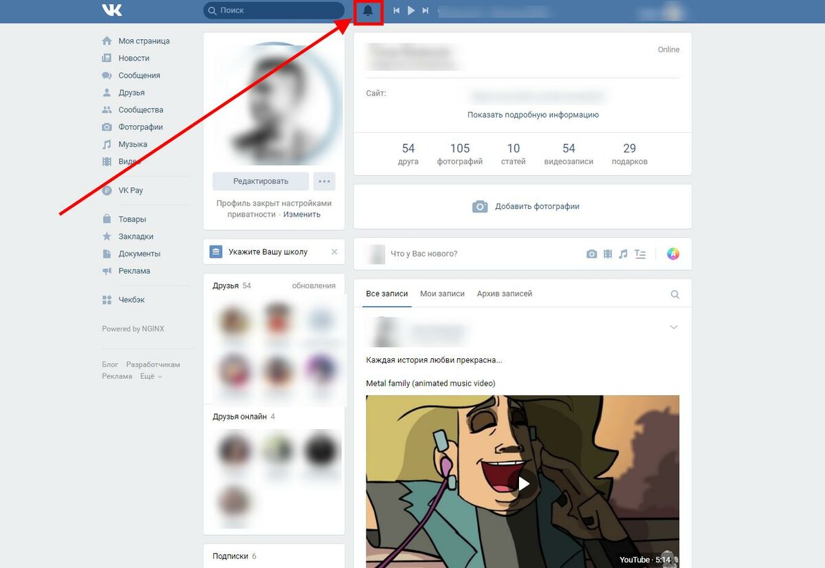Open the three-dots profile actions menu
This screenshot has height=568, width=825.
pos(324,182)
